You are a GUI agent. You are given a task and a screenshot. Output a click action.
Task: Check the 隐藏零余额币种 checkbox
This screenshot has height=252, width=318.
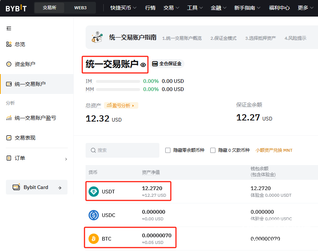coord(168,150)
